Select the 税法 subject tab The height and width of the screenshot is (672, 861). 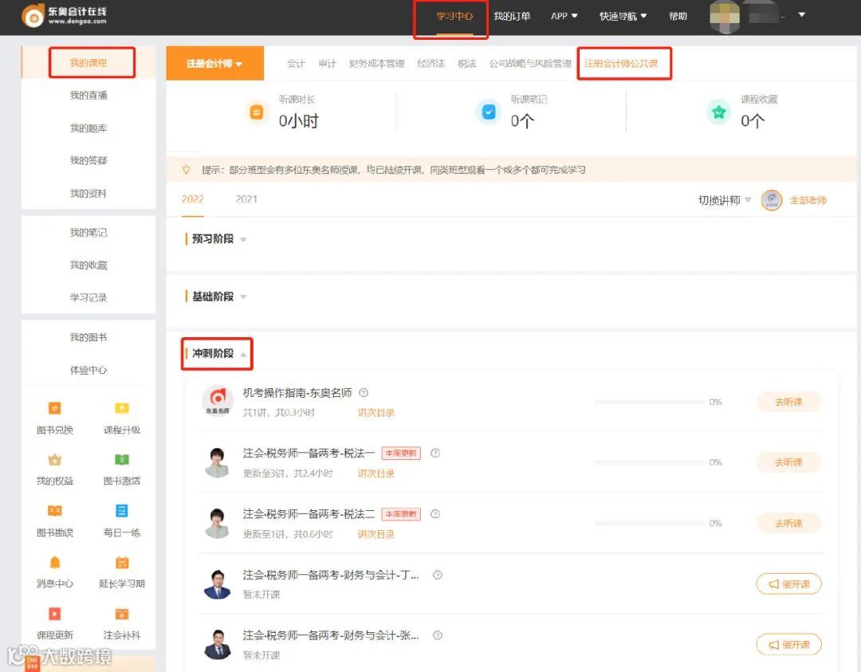[467, 64]
